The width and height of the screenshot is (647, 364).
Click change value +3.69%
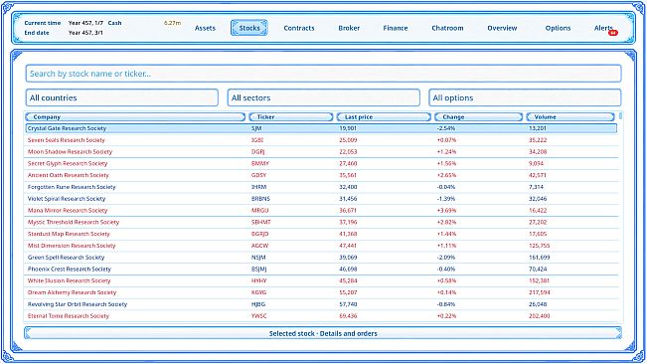(446, 211)
